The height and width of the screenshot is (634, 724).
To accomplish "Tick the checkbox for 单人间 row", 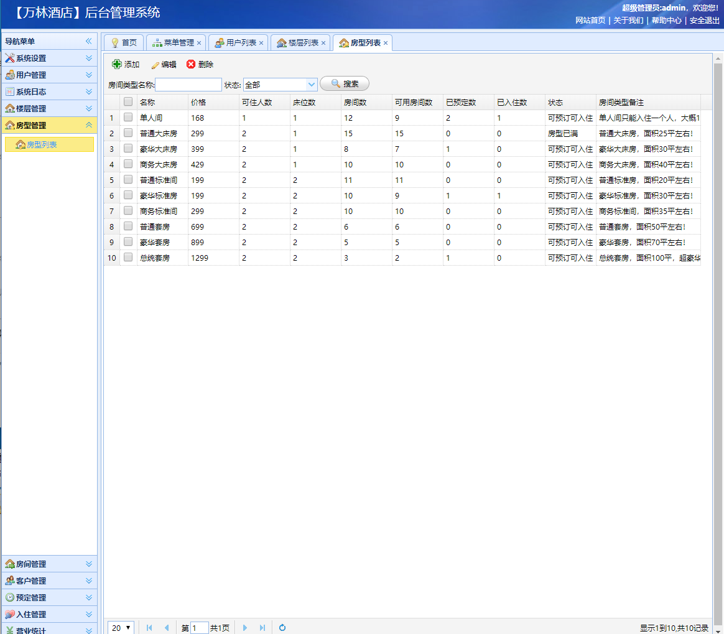I will (x=128, y=117).
